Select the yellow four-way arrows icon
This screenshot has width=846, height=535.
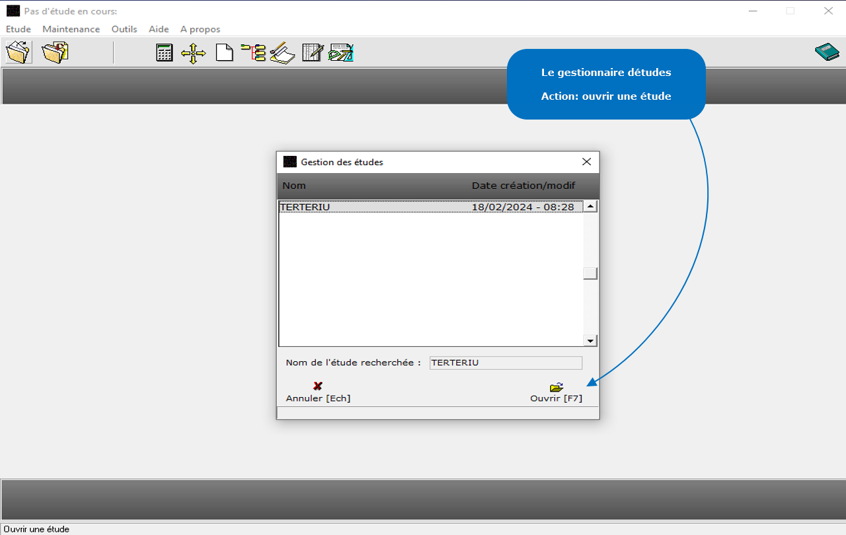[194, 52]
